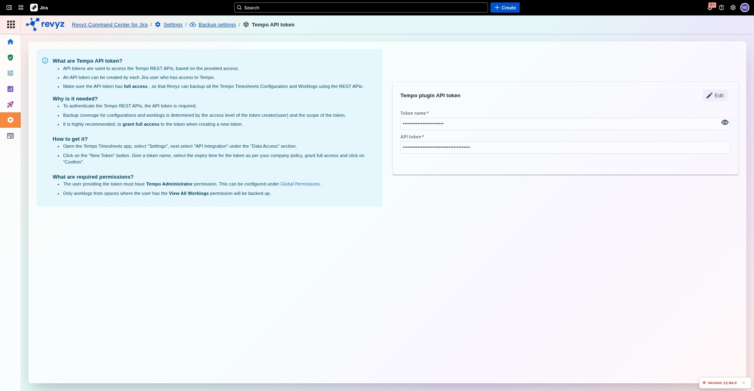Open the Help question mark icon

point(721,8)
